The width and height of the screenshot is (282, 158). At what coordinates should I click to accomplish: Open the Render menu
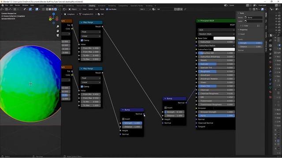coord(18,5)
